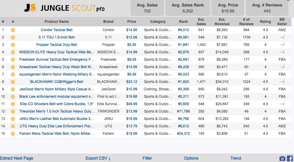Click BB Seller icon in 5.11 TDU row
Viewport: 294px width, 162px height.
(282, 37)
